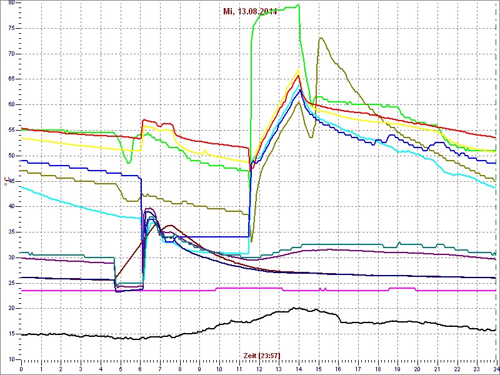Viewport: 500px width, 375px height.
Task: Click hour '18' on the time axis
Action: [377, 369]
